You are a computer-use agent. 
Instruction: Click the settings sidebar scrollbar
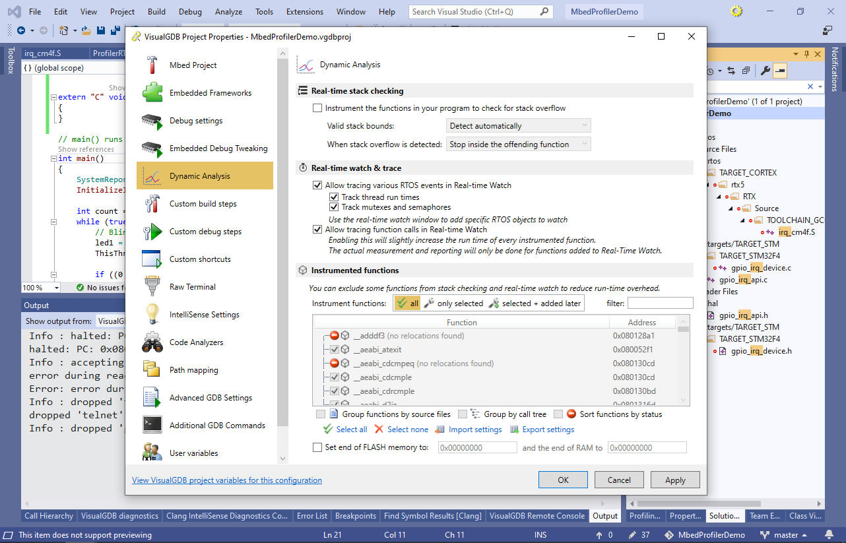282,257
